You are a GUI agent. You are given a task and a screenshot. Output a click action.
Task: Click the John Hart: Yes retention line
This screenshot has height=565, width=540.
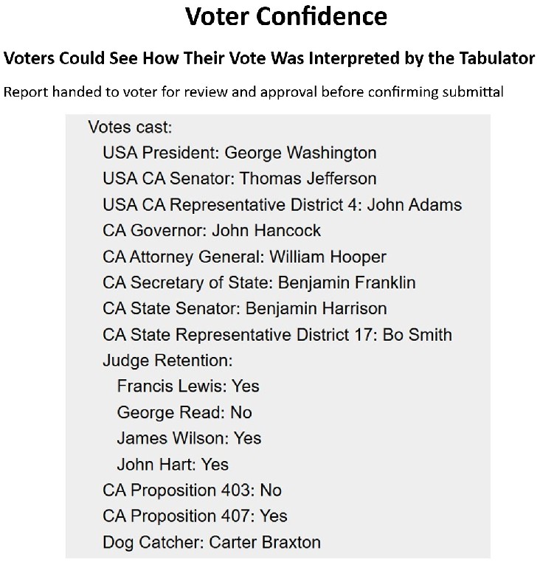(173, 465)
